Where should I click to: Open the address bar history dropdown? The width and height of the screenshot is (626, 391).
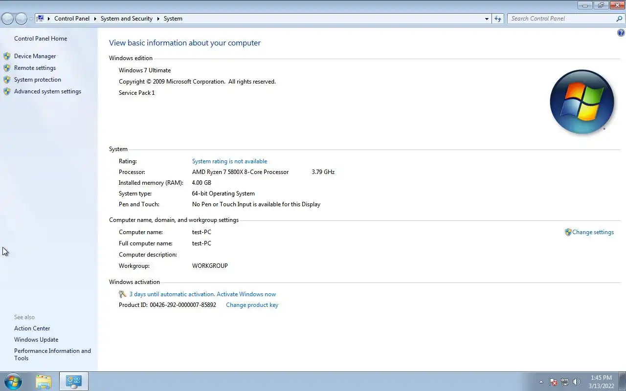(x=487, y=19)
